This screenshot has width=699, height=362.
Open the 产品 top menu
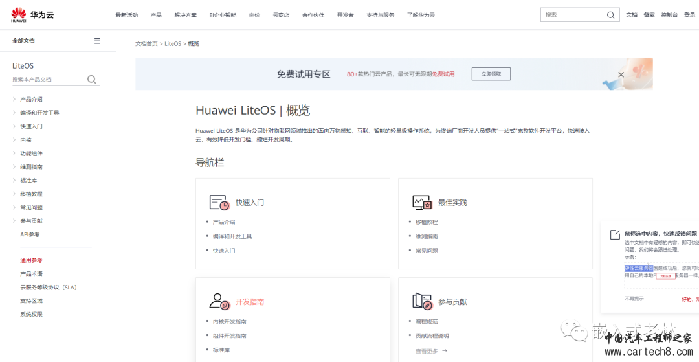[156, 15]
